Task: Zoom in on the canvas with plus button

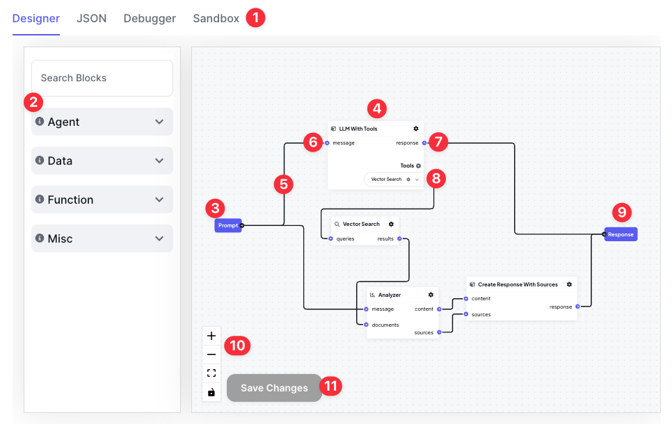Action: tap(211, 335)
